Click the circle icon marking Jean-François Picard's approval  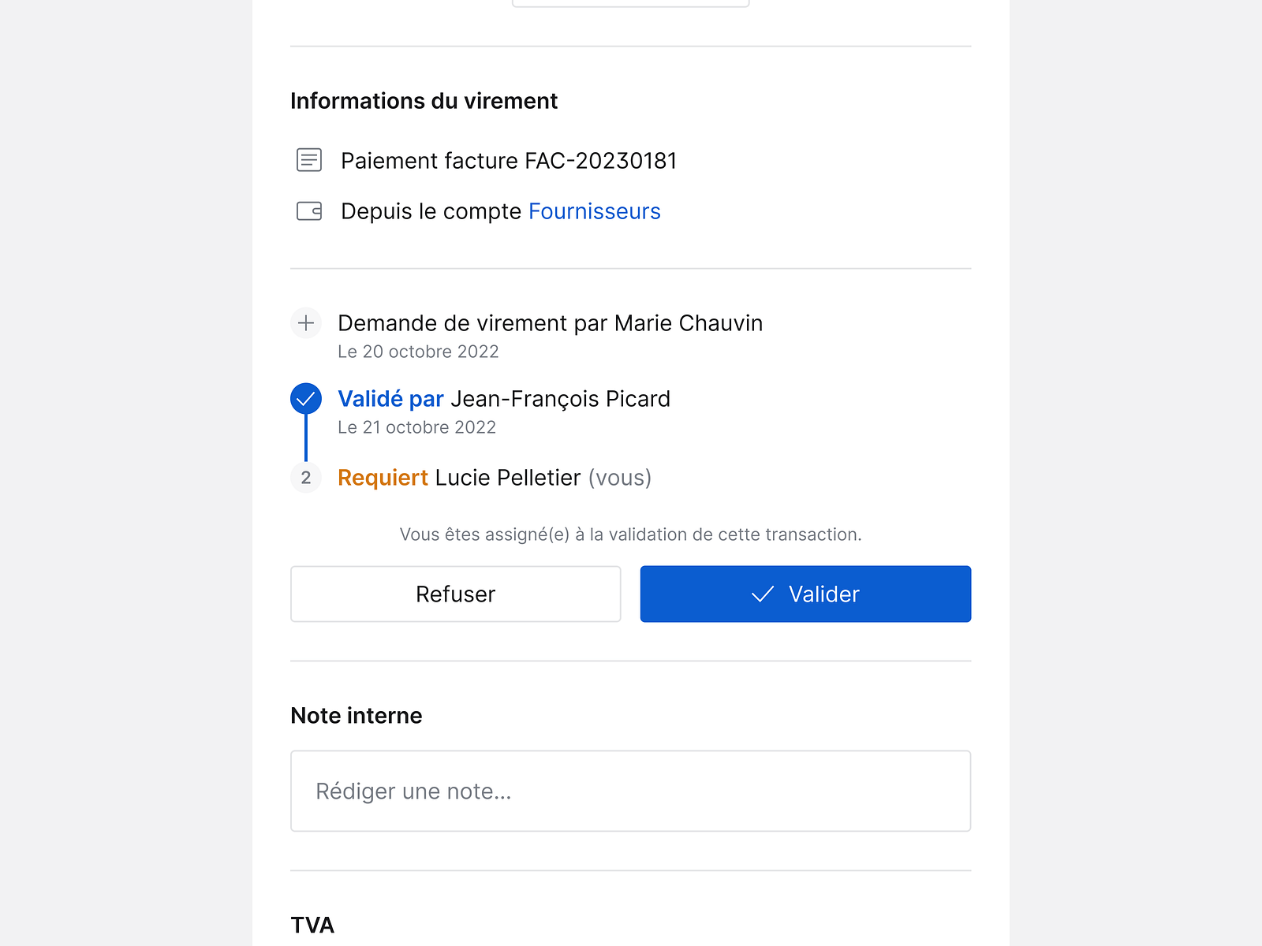[306, 399]
